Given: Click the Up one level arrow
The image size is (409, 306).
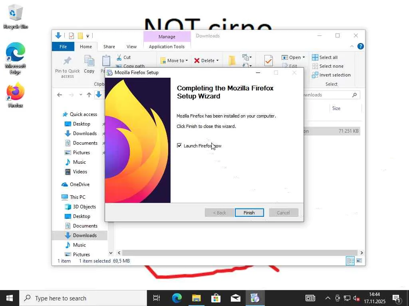Looking at the screenshot, I should click(89, 95).
